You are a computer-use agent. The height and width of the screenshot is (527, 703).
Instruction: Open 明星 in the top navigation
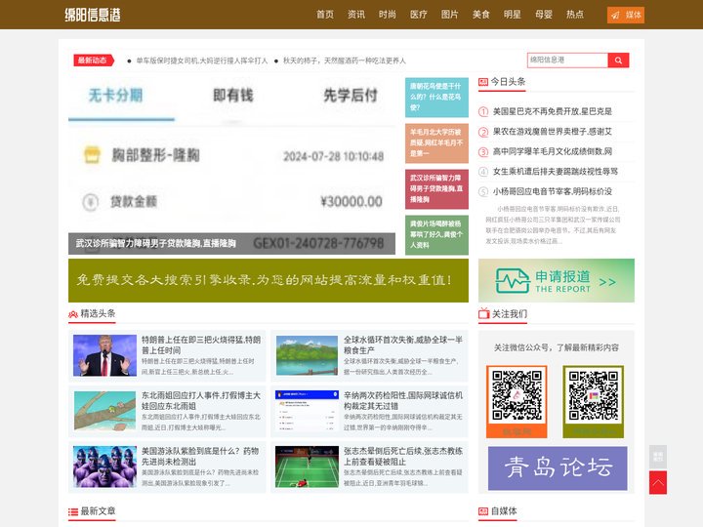click(512, 15)
